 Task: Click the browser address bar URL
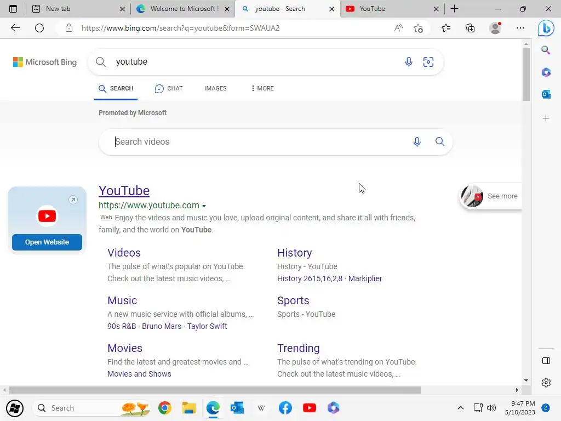pos(180,28)
